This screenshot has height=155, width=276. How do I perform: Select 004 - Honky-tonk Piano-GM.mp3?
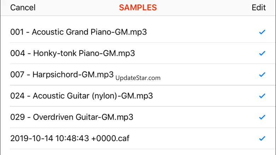[73, 53]
